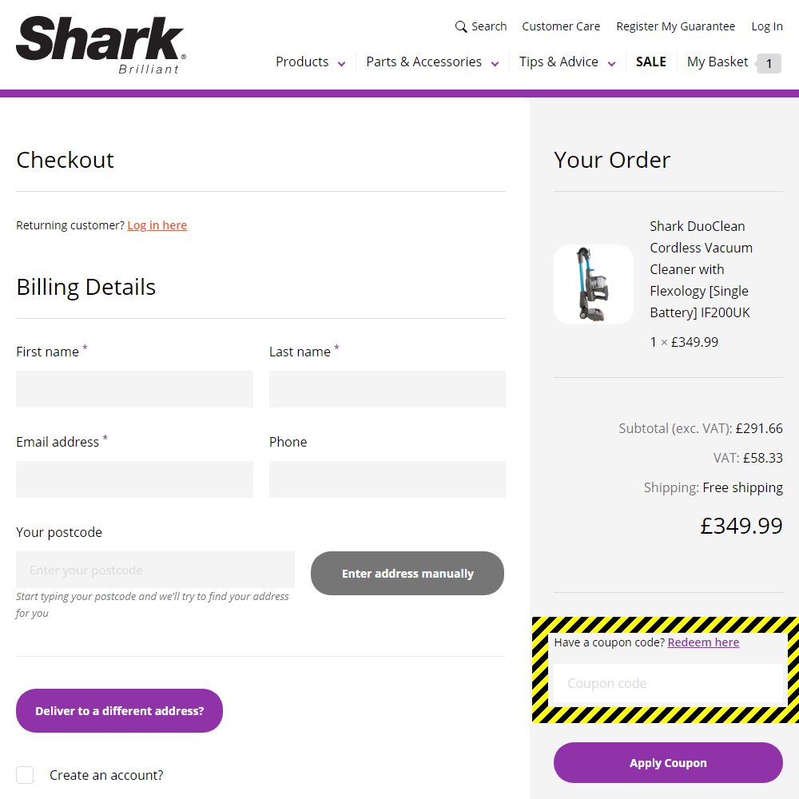Enable the Create an account checkbox
799x799 pixels.
pyautogui.click(x=25, y=774)
